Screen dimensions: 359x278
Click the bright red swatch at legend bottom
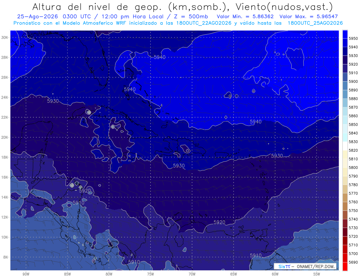(345, 266)
